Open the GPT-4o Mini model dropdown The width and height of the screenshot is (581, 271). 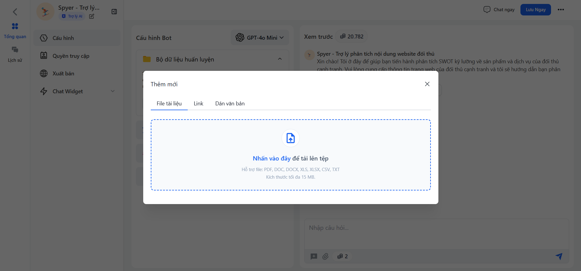point(260,38)
